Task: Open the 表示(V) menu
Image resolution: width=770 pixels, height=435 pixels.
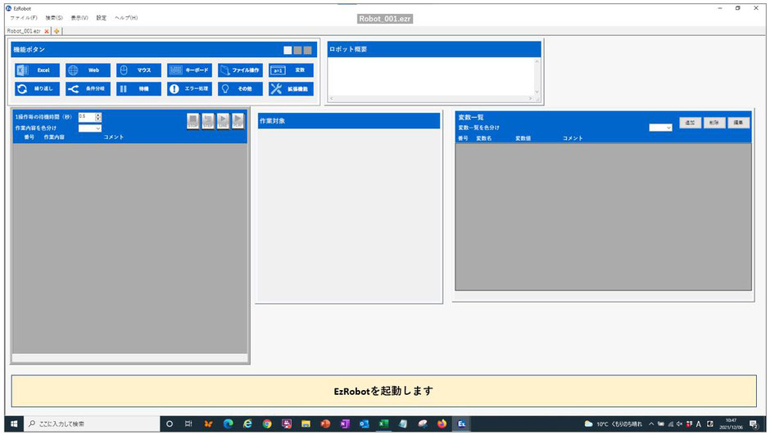Action: [79, 18]
